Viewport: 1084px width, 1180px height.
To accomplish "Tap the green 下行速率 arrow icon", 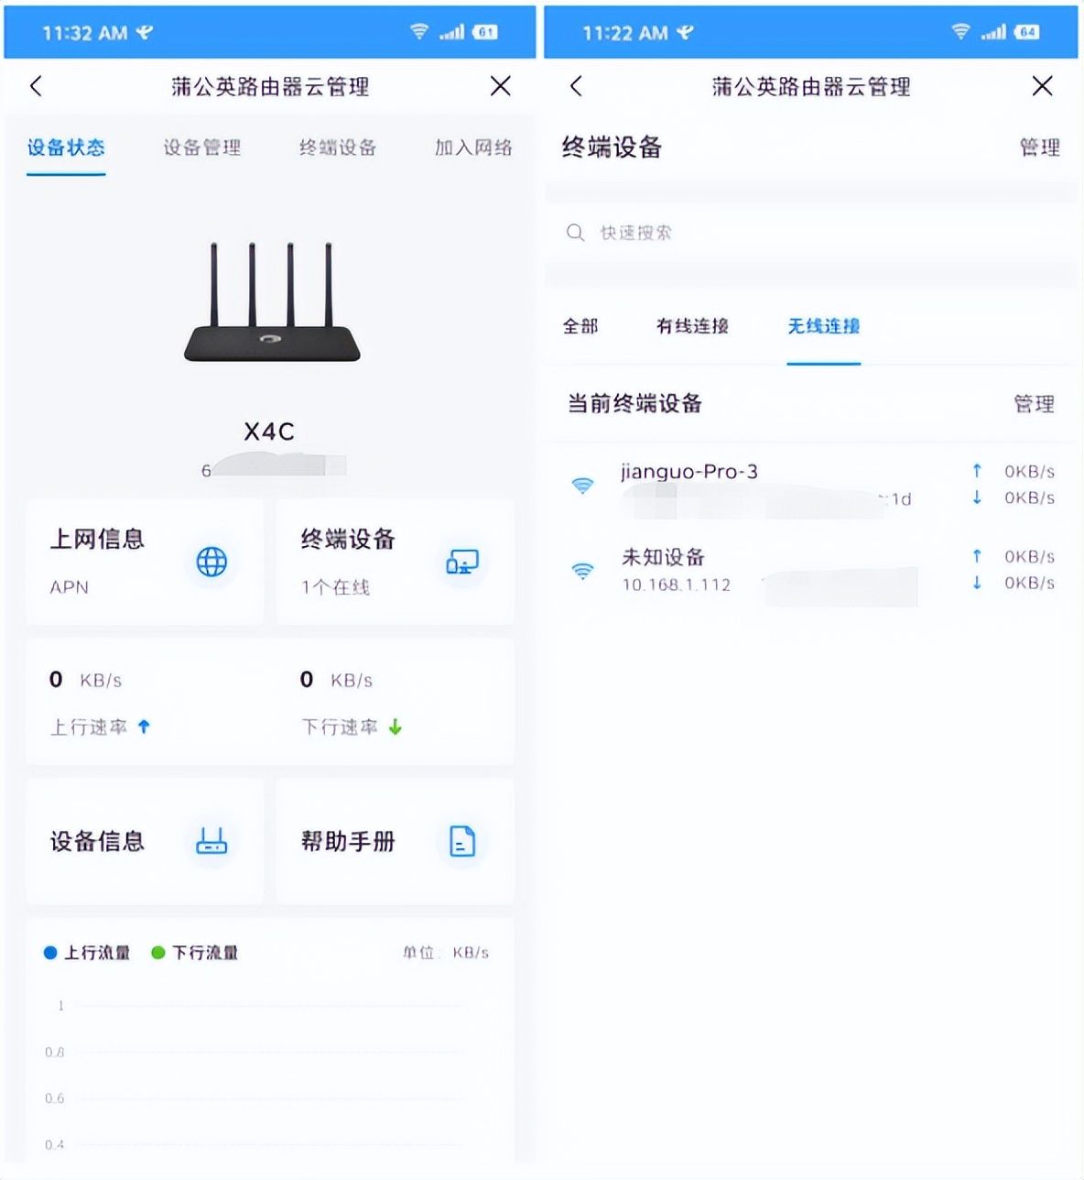I will click(x=396, y=727).
